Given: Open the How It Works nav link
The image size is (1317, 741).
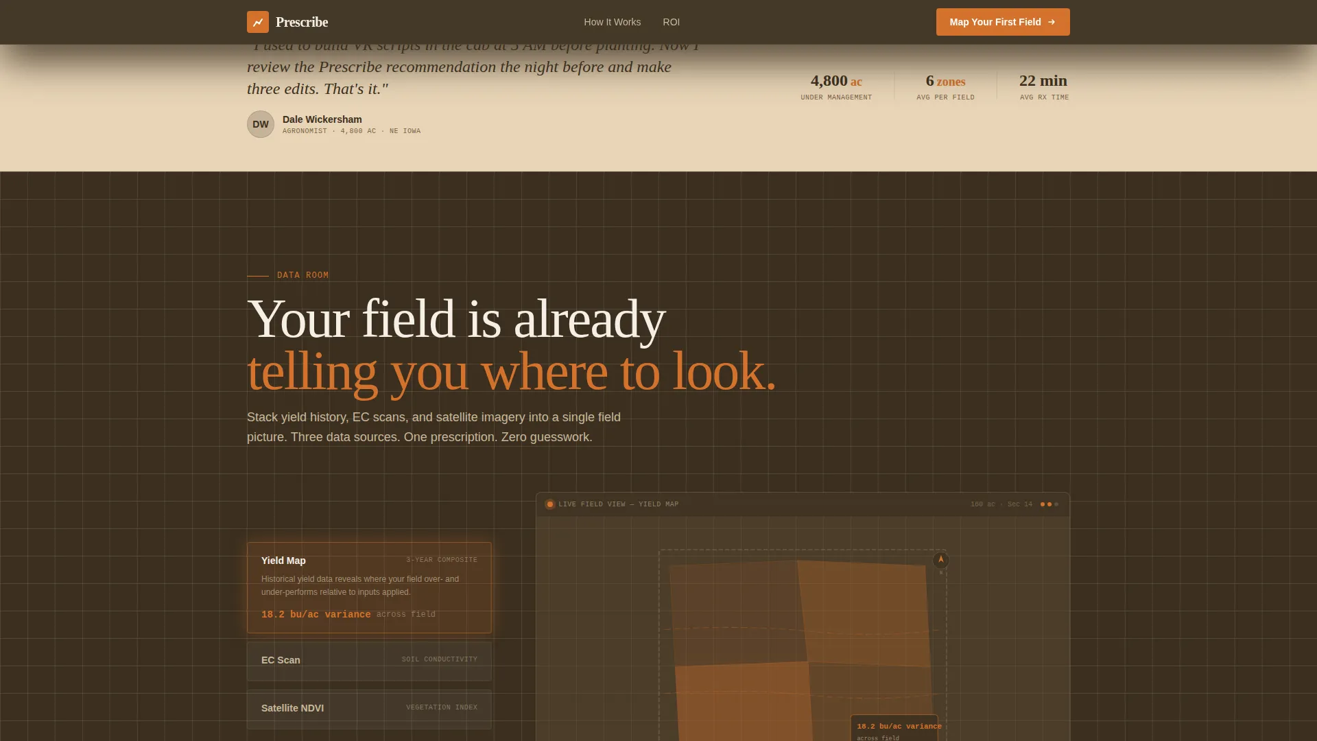Looking at the screenshot, I should (613, 22).
